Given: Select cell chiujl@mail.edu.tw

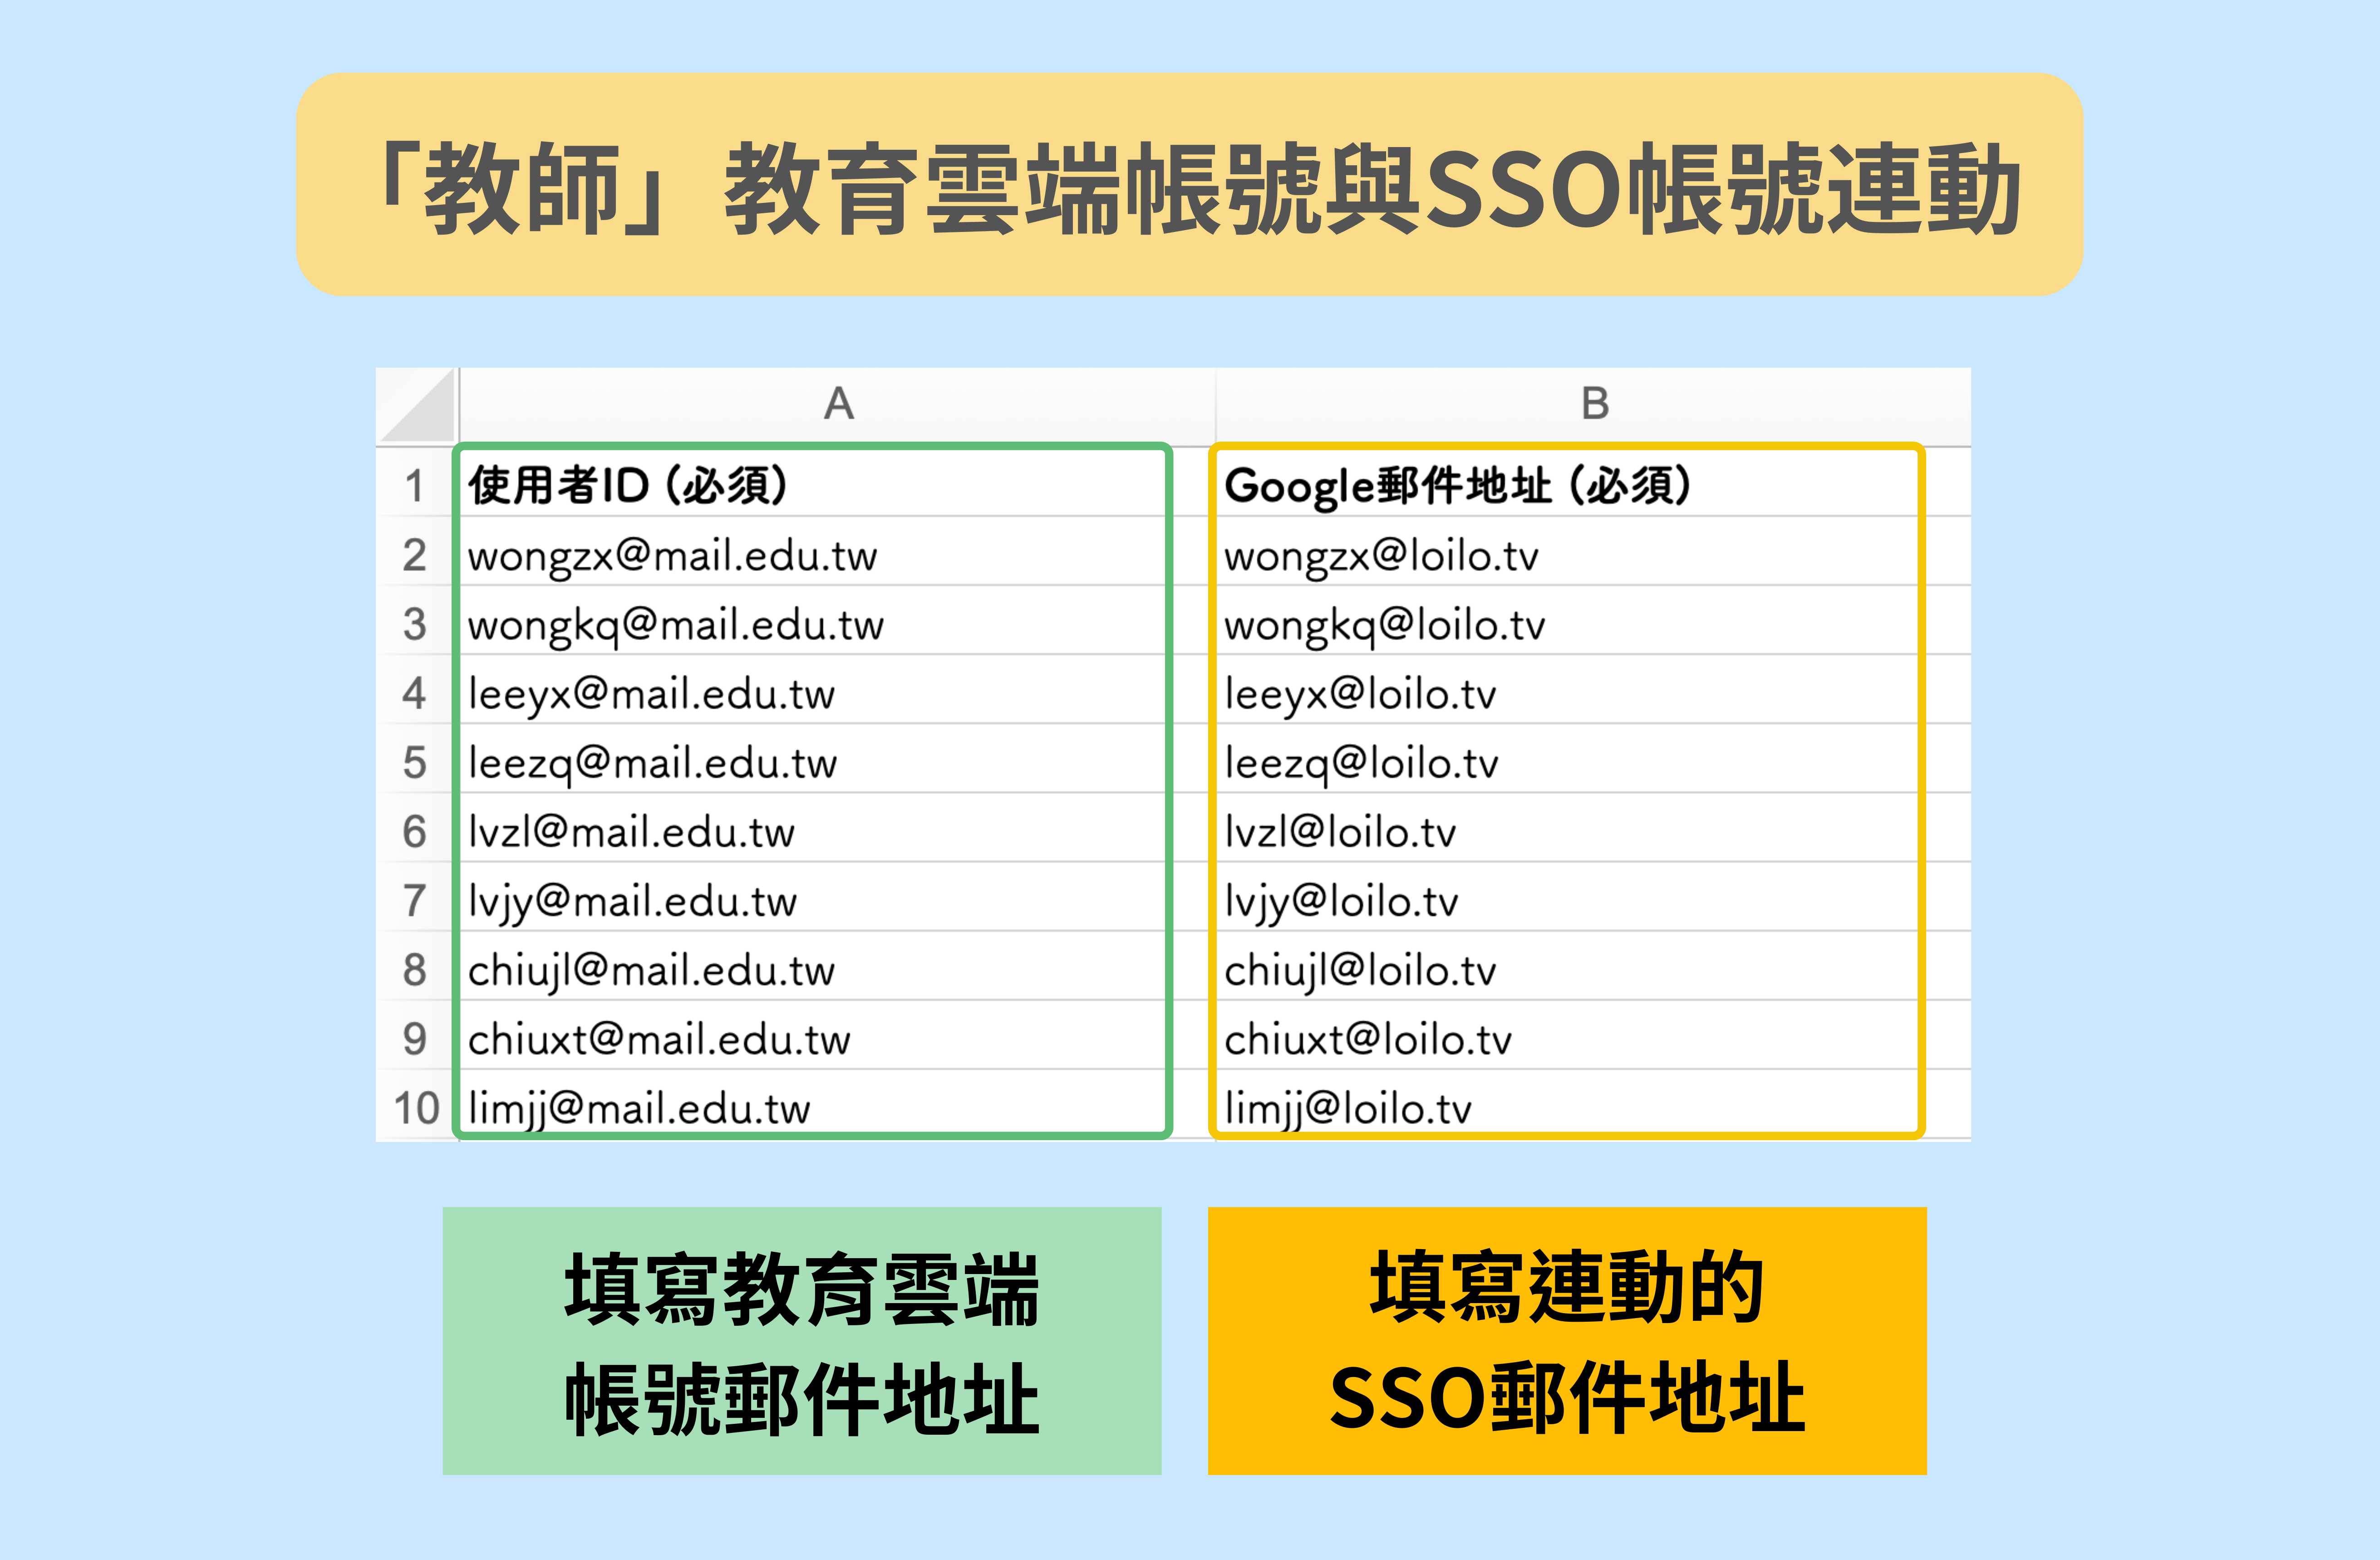Looking at the screenshot, I should click(651, 970).
